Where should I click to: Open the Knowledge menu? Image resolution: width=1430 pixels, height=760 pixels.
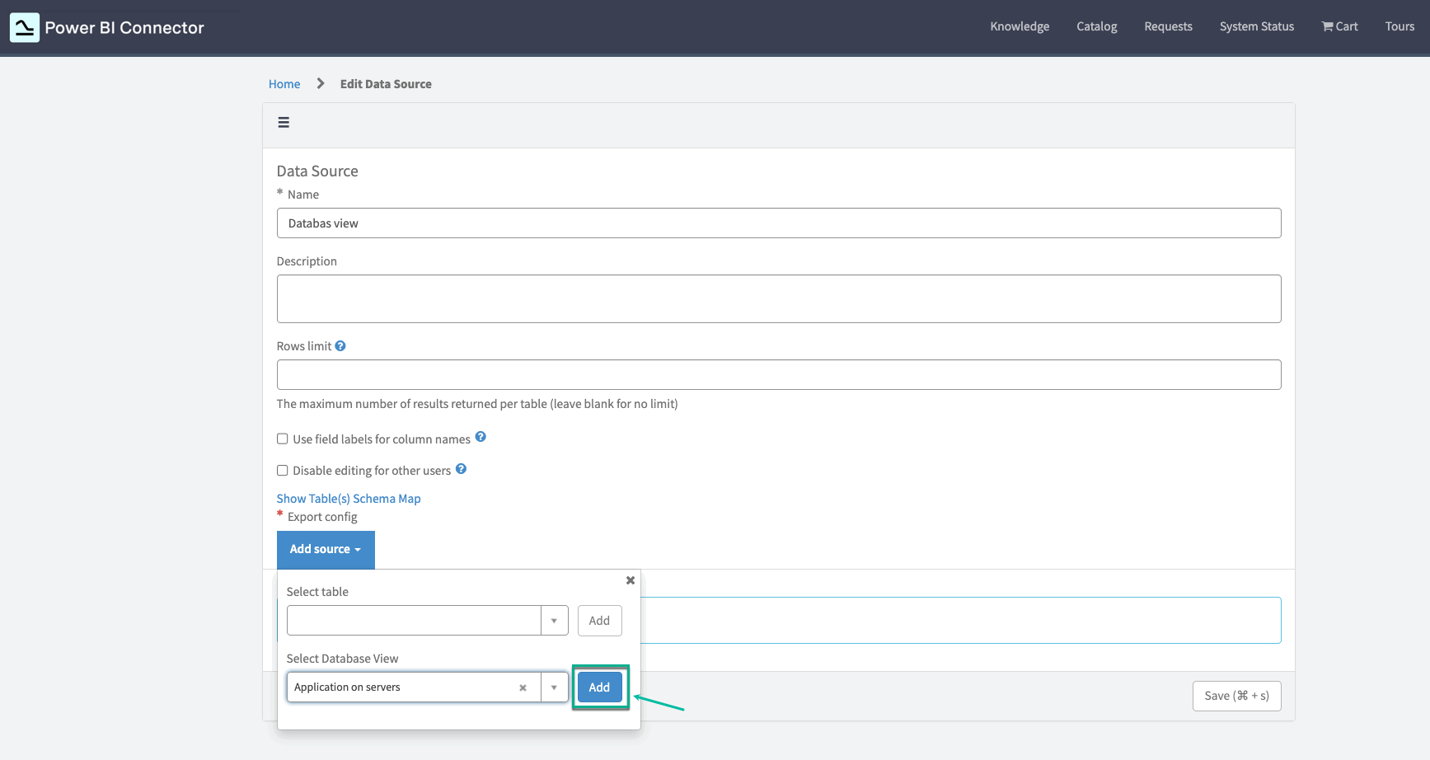[1020, 26]
